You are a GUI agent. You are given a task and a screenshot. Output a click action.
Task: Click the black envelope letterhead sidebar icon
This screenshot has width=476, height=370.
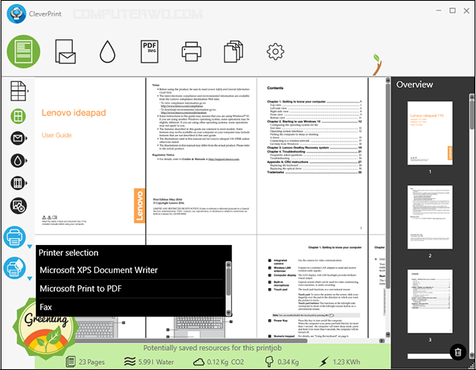(18, 138)
